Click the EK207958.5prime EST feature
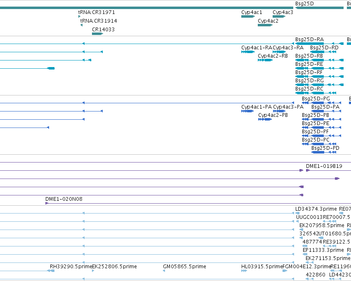 click(x=302, y=230)
